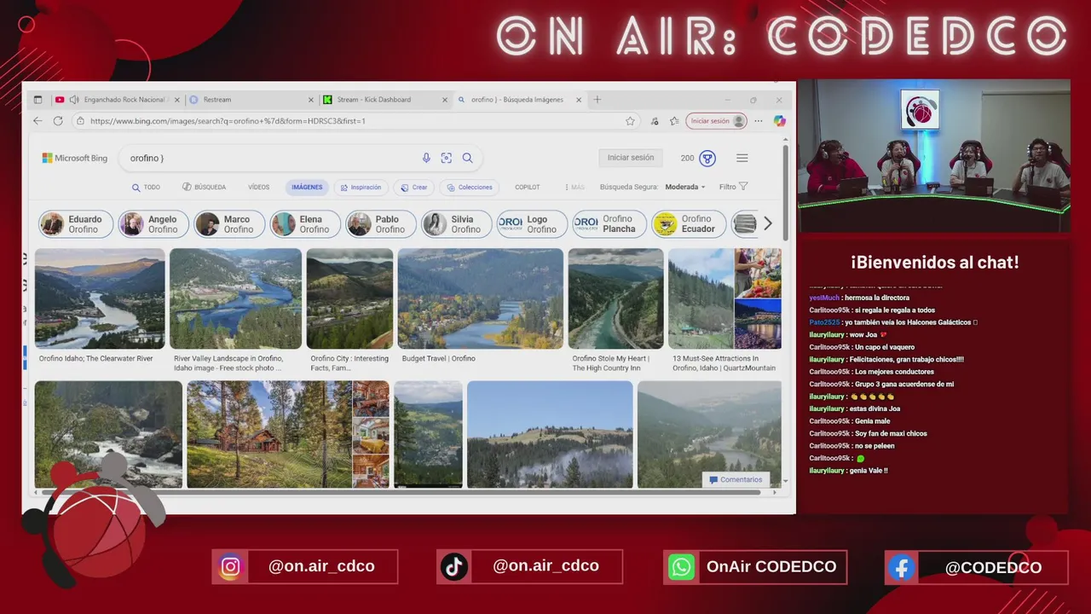Select the Orofino Plancha suggestion chip
The height and width of the screenshot is (614, 1091).
pyautogui.click(x=609, y=224)
